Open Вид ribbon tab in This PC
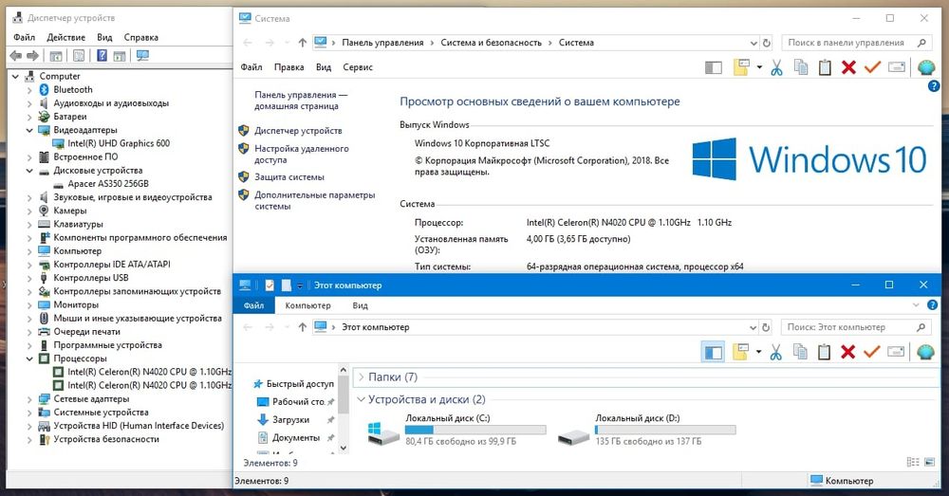The image size is (949, 496). [x=360, y=305]
